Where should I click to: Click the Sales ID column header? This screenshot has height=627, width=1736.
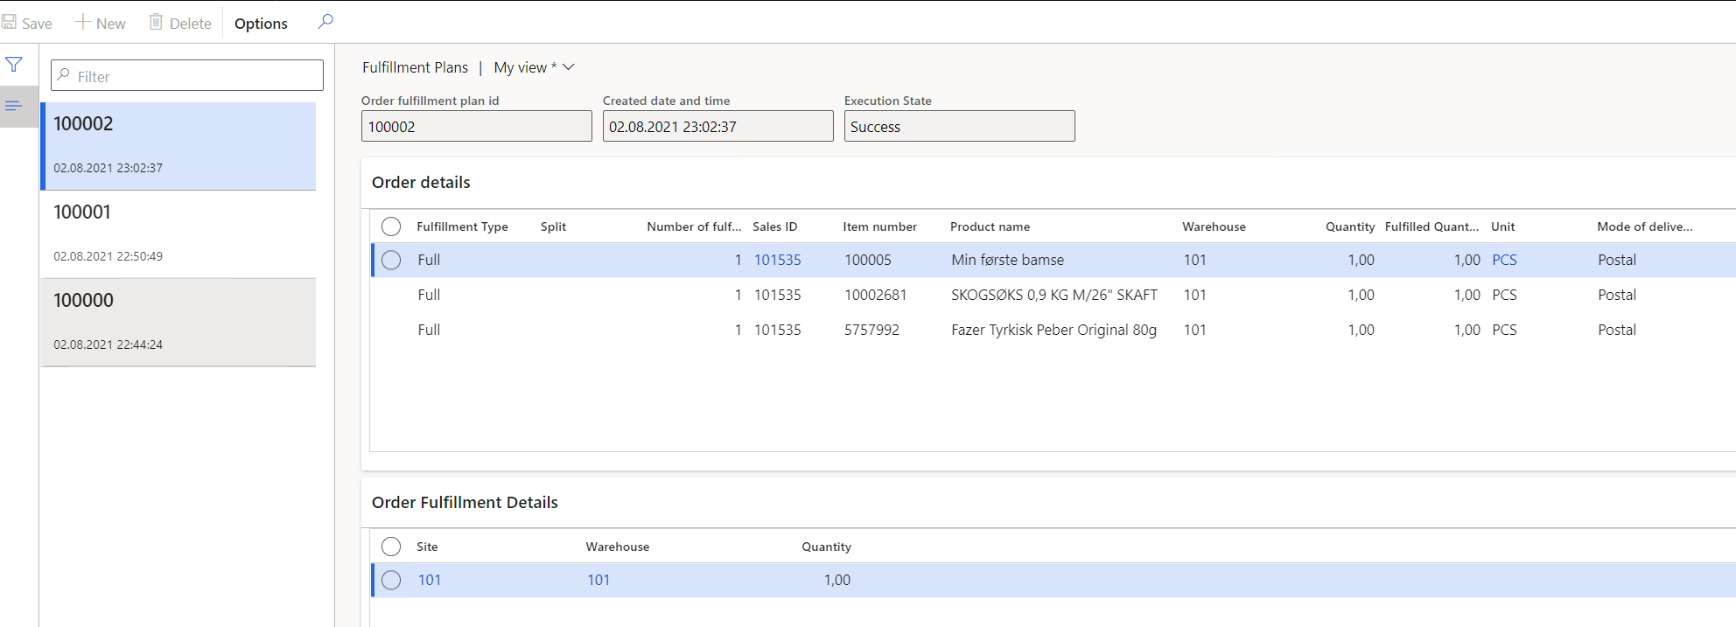774,226
